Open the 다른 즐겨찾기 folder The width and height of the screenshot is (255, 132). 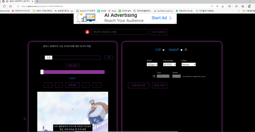click(x=249, y=11)
